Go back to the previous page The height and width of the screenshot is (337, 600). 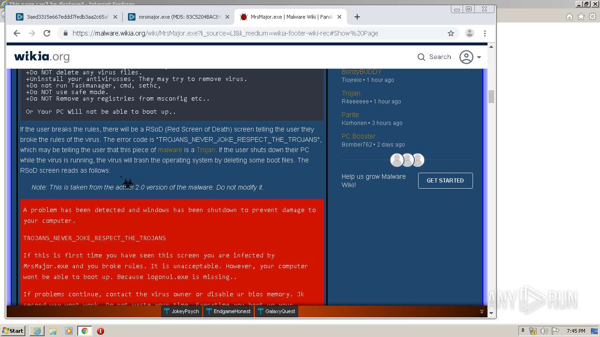point(17,33)
